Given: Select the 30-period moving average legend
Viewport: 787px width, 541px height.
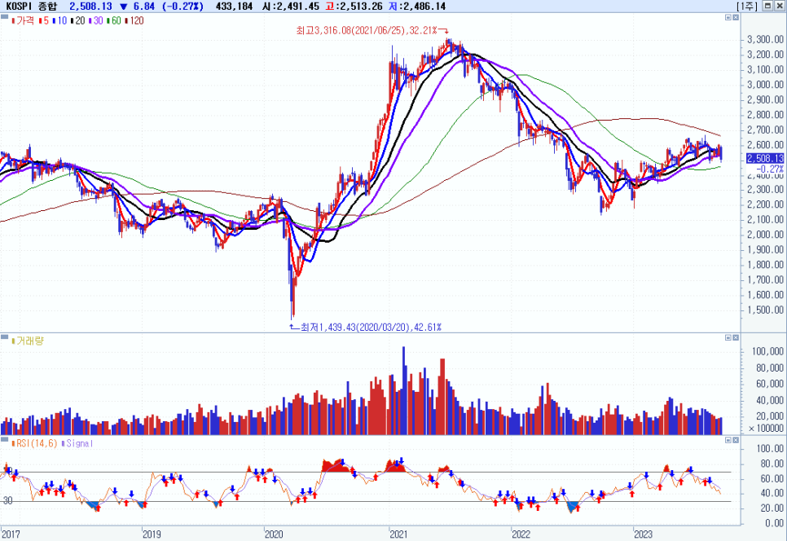Looking at the screenshot, I should 96,20.
